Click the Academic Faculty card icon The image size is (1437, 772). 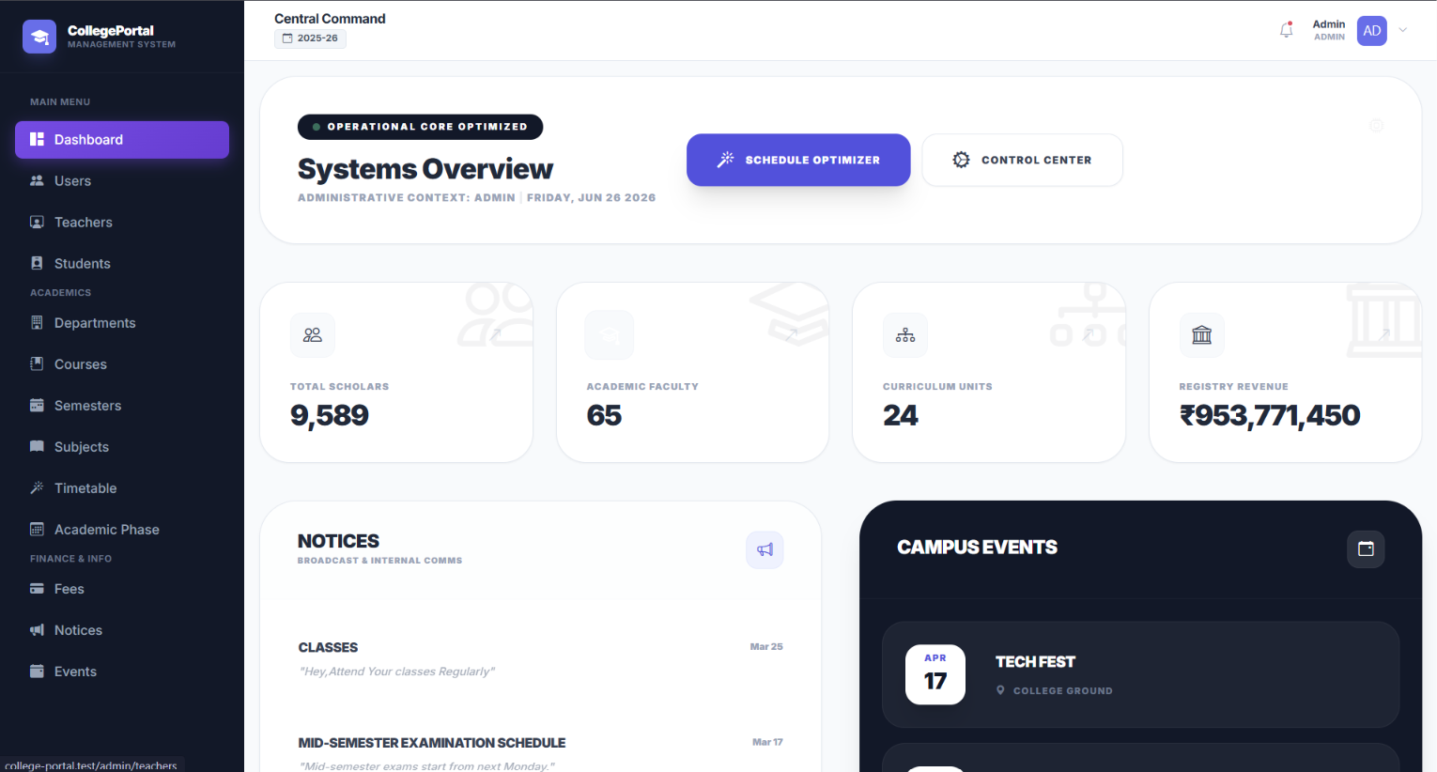point(610,335)
